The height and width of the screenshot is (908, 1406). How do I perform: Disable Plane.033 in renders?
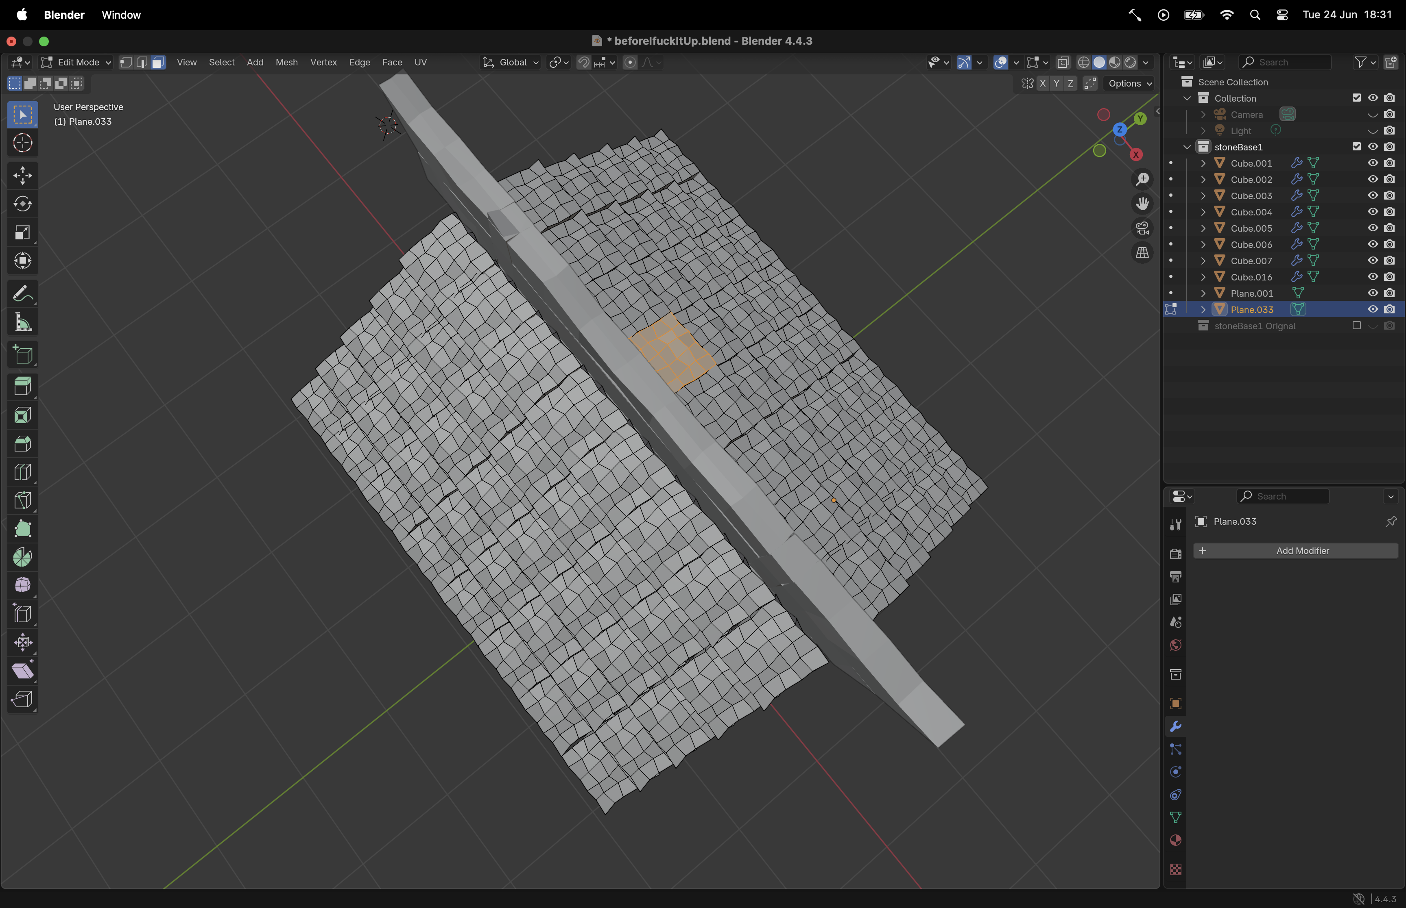[1389, 309]
